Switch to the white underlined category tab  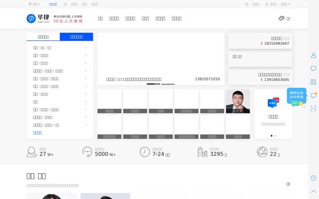pos(43,37)
